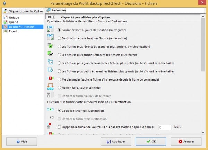Choose Me demander radio option
Screen dimensions: 208x150
59,79
